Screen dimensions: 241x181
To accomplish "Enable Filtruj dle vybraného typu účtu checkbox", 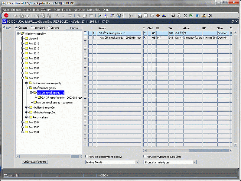I will pyautogui.click(x=145, y=157).
